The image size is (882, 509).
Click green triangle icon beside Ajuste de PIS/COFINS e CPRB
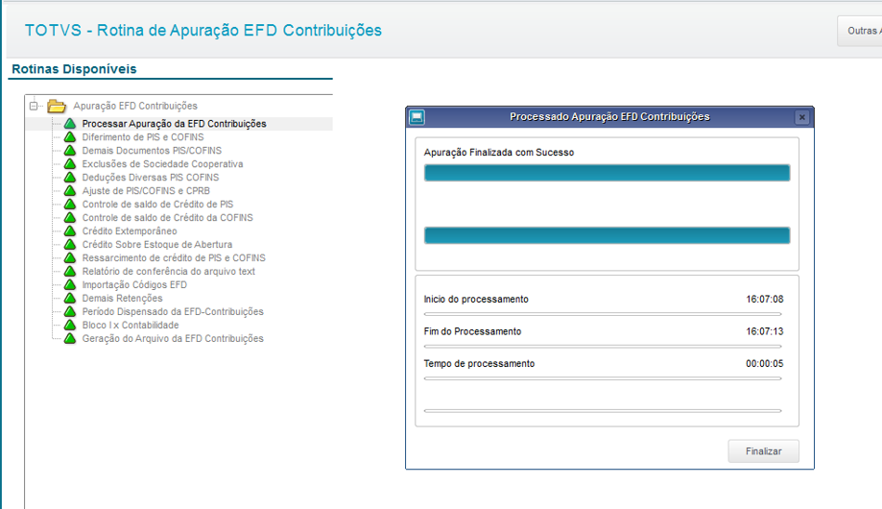tap(70, 191)
